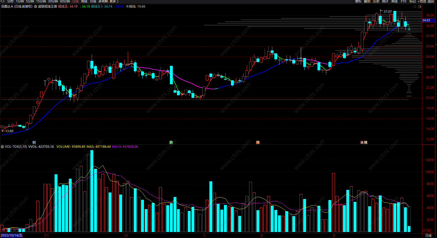Click the 牛熊线: 19.66 readout
The width and height of the screenshot is (437, 238).
136,7
